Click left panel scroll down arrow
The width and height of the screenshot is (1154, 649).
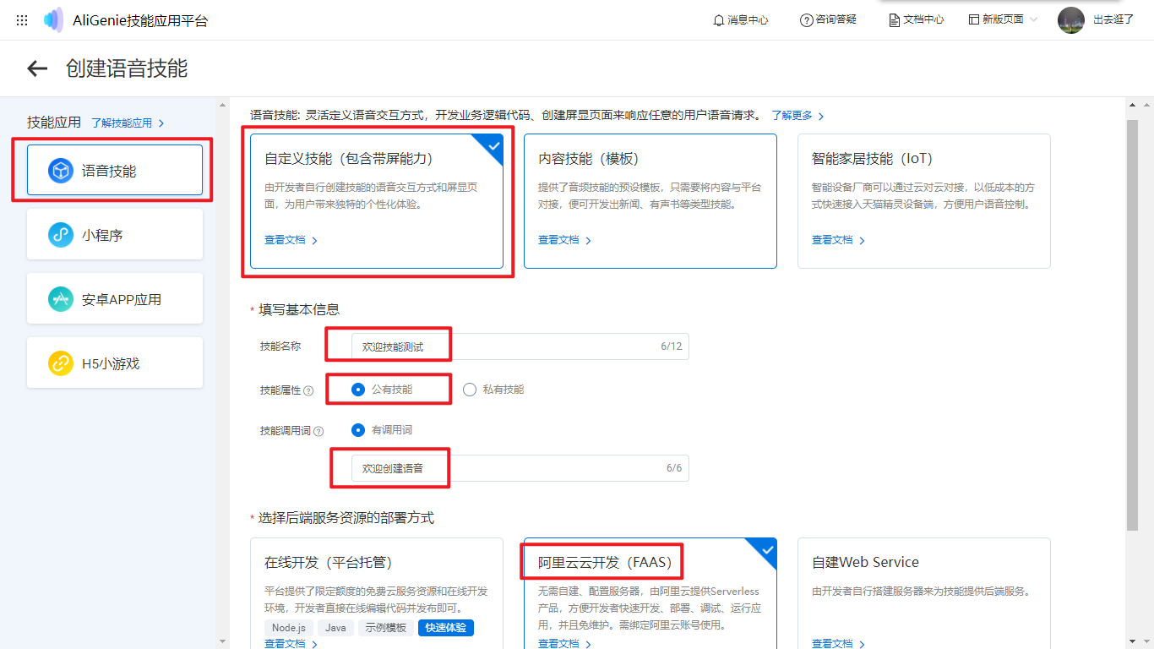223,641
